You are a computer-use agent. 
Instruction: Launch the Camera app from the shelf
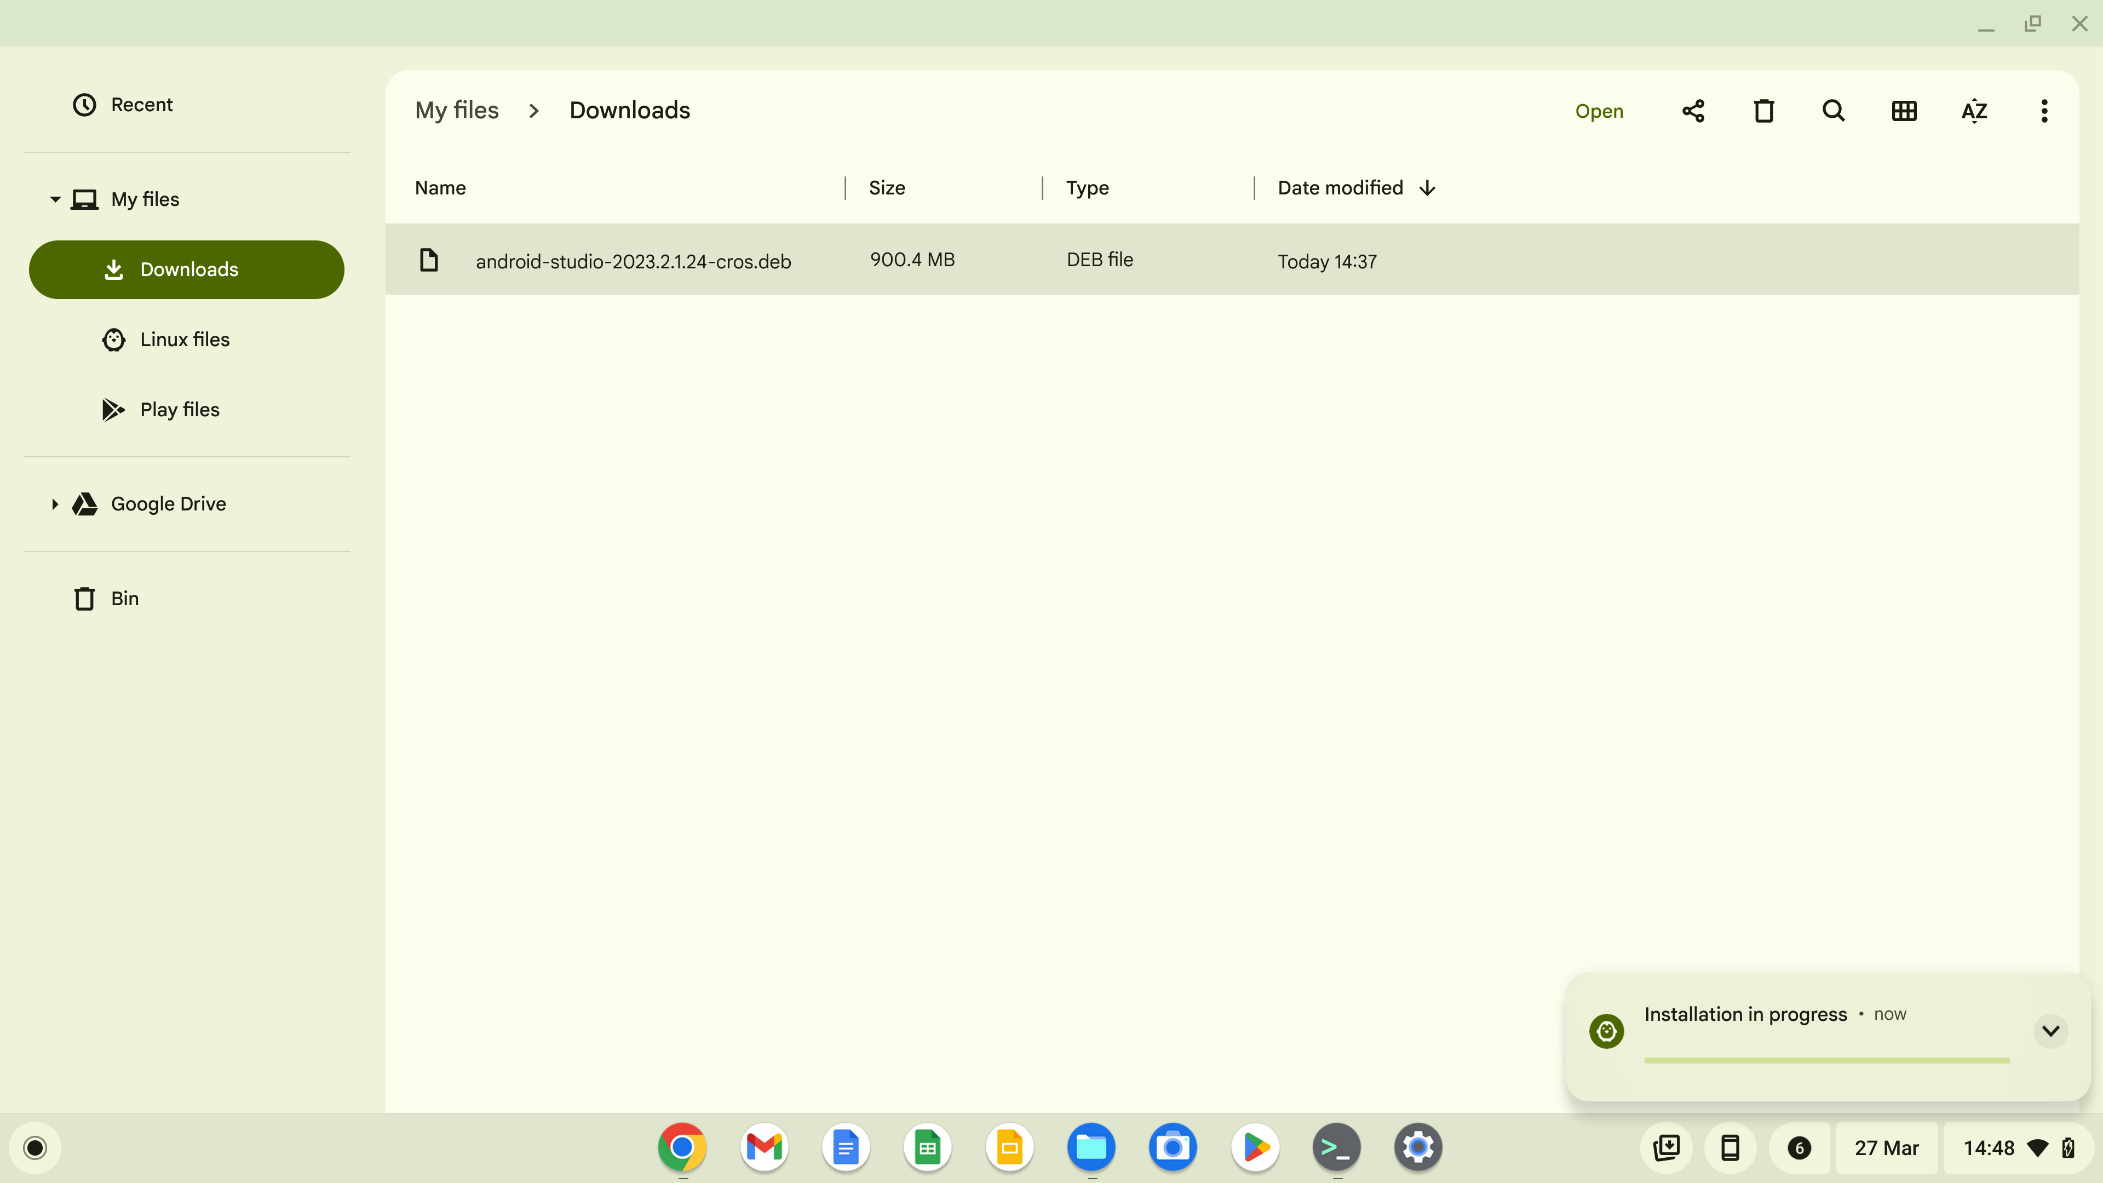[1173, 1147]
